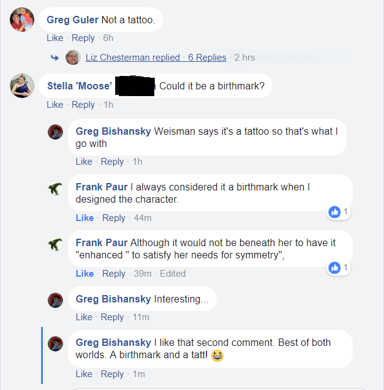Open Greg Guler's profile name link
This screenshot has width=384, height=390.
point(72,20)
